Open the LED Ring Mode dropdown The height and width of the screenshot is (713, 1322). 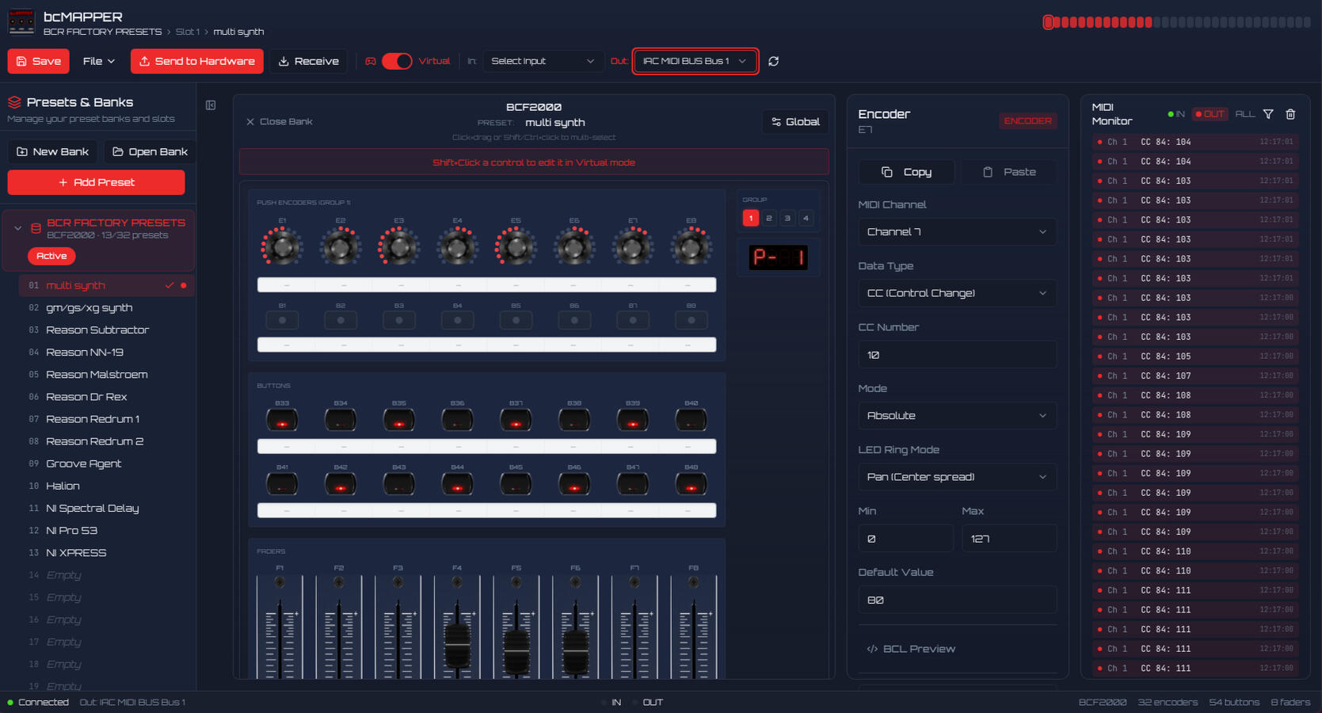pyautogui.click(x=957, y=476)
